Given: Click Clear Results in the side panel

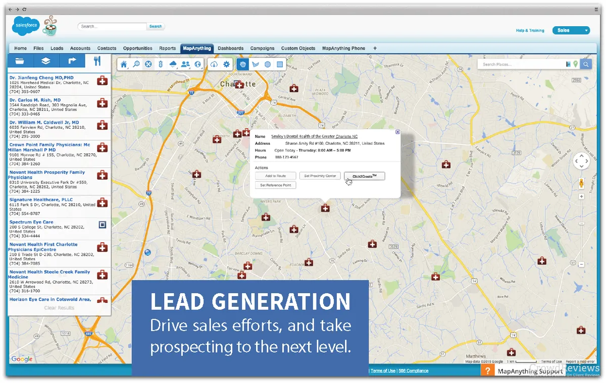Looking at the screenshot, I should coord(59,308).
